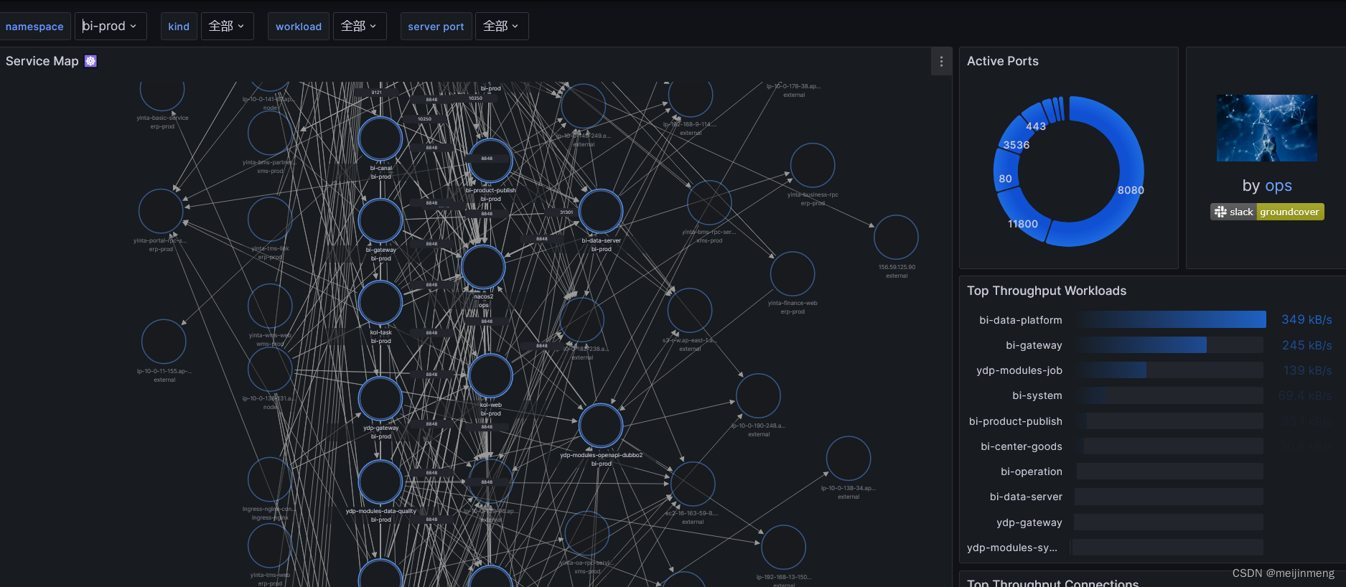Select the bi-canal node in Service Map

(x=380, y=138)
